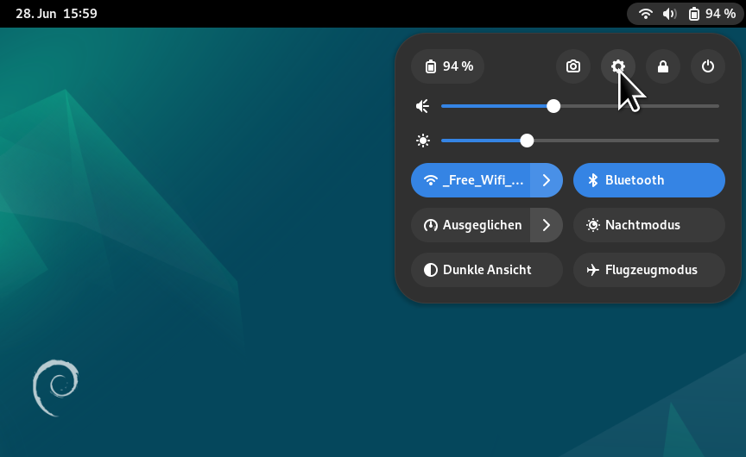This screenshot has width=746, height=457.
Task: Open the calendar via 28. Jun 15:59 clock
Action: (56, 13)
